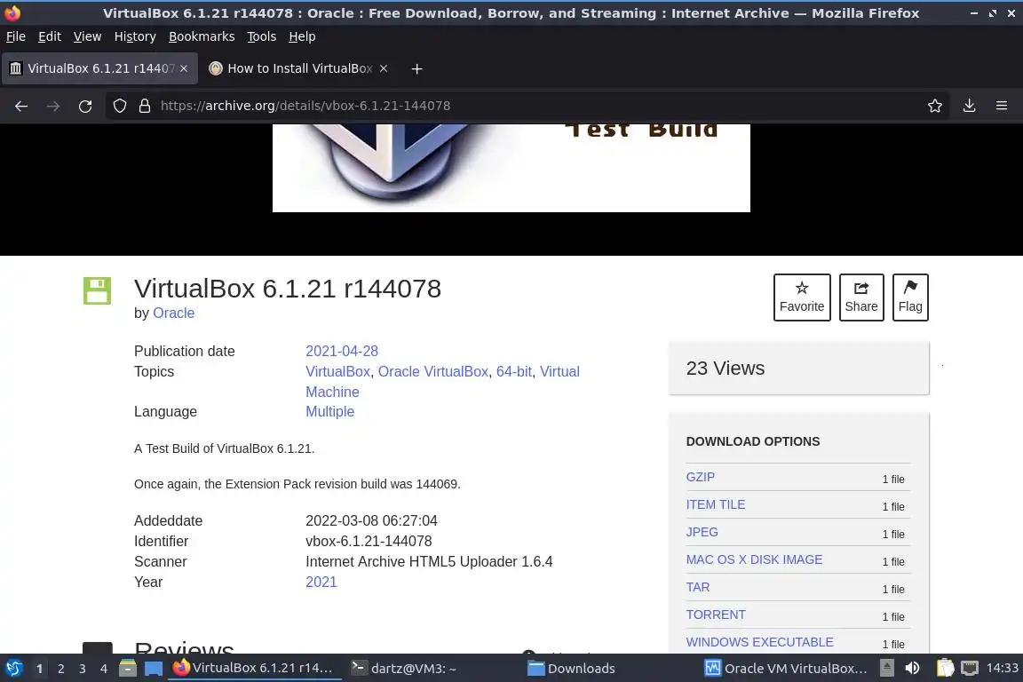Viewport: 1023px width, 682px height.
Task: Open the Edit menu
Action: 50,36
